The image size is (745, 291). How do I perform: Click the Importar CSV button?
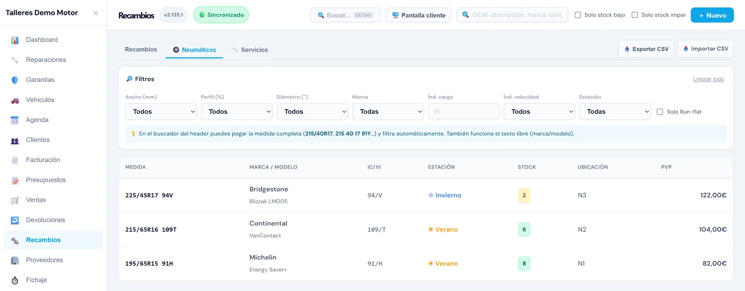click(705, 48)
